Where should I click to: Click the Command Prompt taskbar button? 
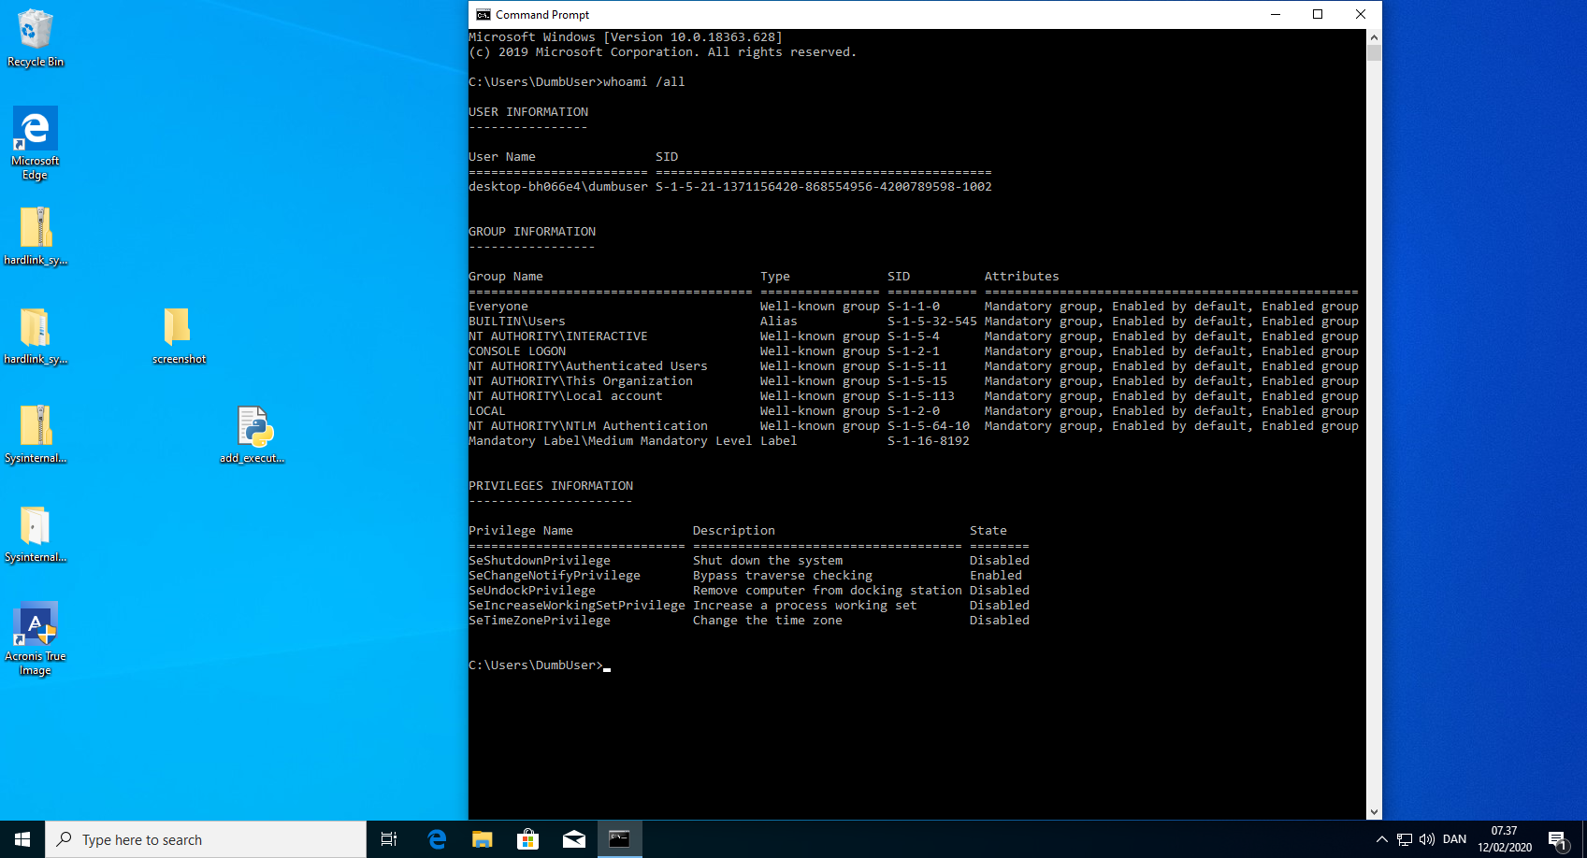(x=619, y=839)
